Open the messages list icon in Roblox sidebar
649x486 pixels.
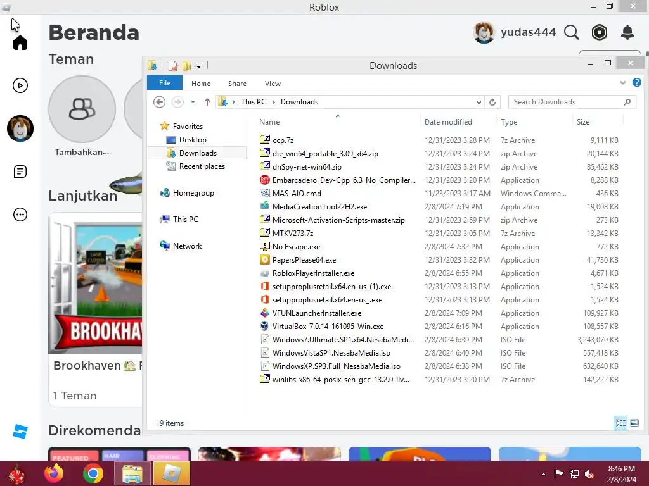[x=20, y=171]
